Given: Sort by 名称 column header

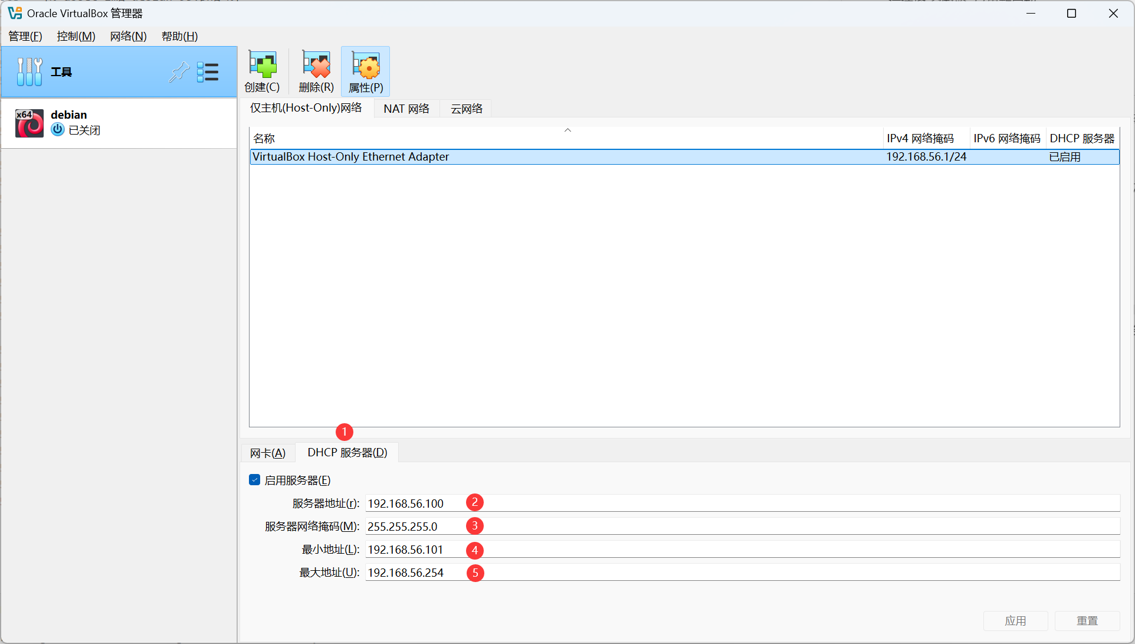Looking at the screenshot, I should [x=566, y=138].
